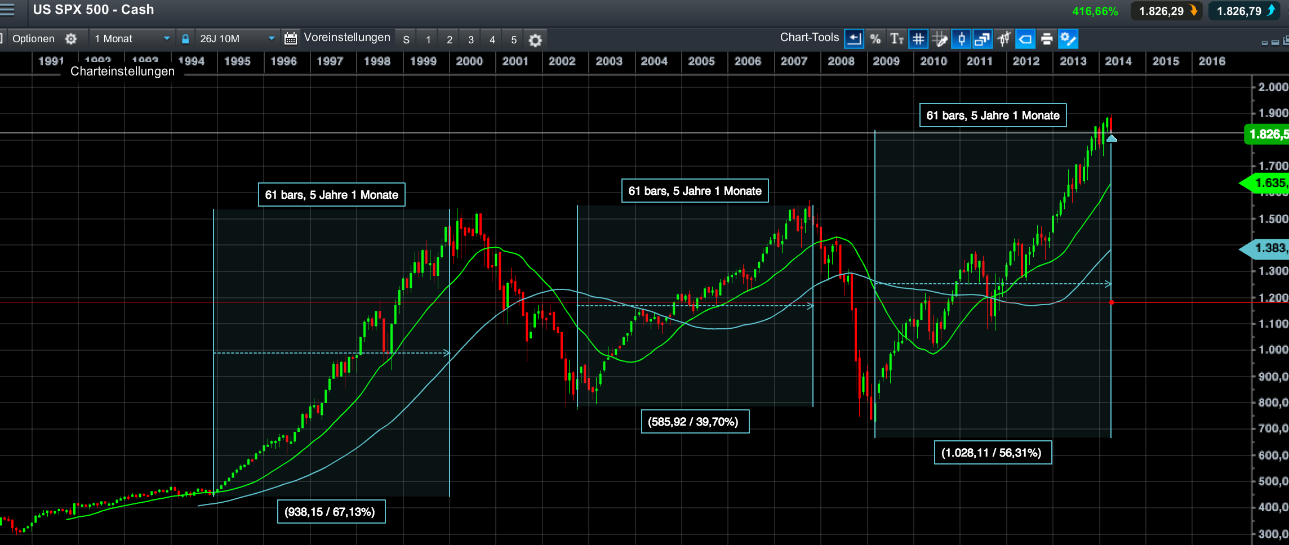Screen dimensions: 1289x545
Task: Toggle percent scale chart tool
Action: (875, 39)
